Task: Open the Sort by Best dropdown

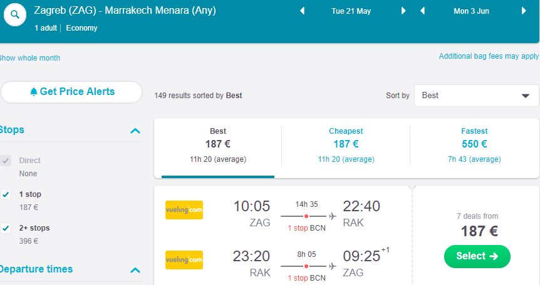Action: [x=476, y=96]
